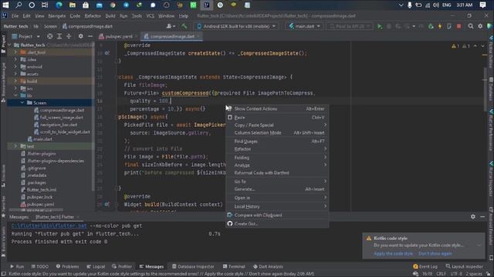This screenshot has height=277, width=494.
Task: Click the Select Opened File target icon
Action: click(x=49, y=36)
